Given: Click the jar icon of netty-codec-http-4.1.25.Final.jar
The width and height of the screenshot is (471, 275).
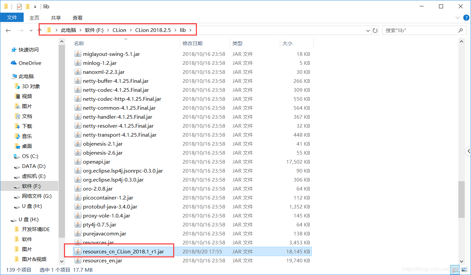Looking at the screenshot, I should pyautogui.click(x=78, y=99).
